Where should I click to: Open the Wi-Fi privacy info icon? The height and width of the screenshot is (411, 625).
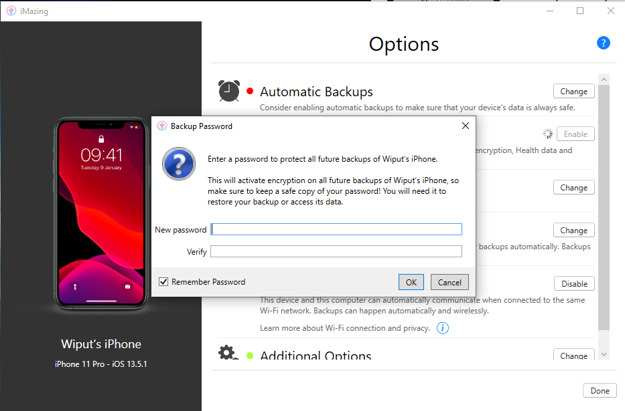click(442, 328)
